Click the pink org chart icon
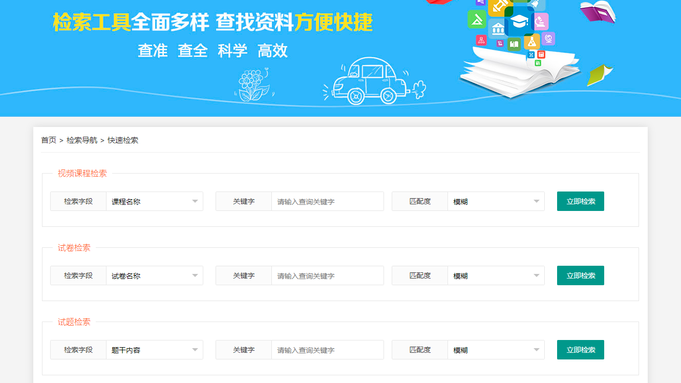This screenshot has height=383, width=681. coord(481,40)
